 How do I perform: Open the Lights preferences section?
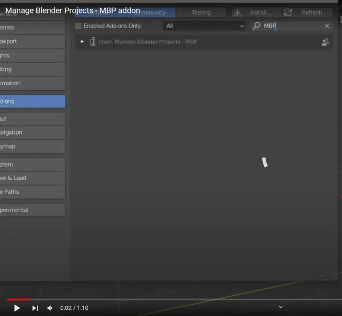[x=33, y=55]
